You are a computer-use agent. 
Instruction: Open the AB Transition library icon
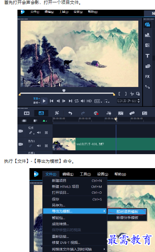click(148, 45)
